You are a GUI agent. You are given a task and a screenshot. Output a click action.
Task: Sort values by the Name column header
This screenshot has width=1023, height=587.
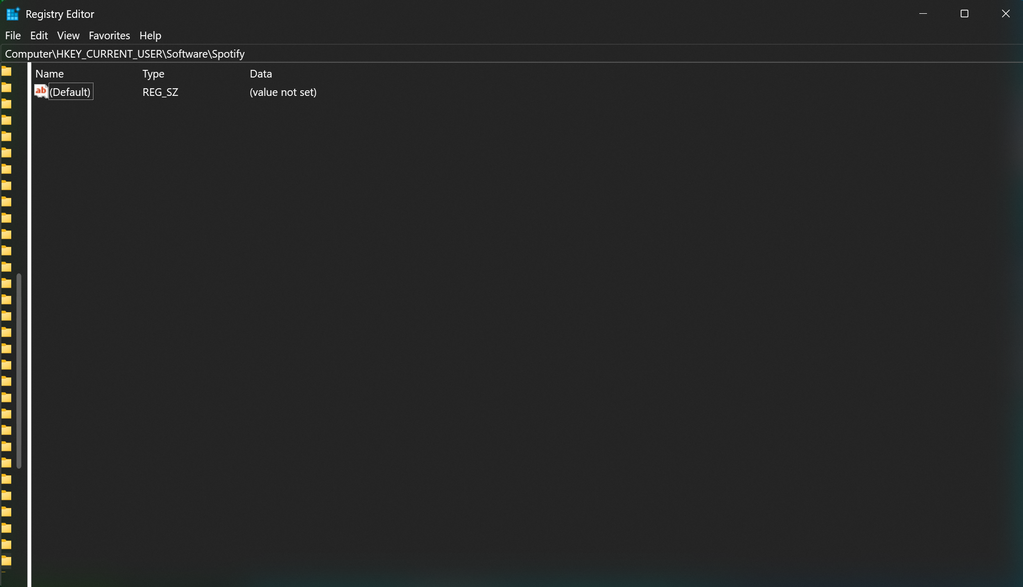(x=50, y=74)
